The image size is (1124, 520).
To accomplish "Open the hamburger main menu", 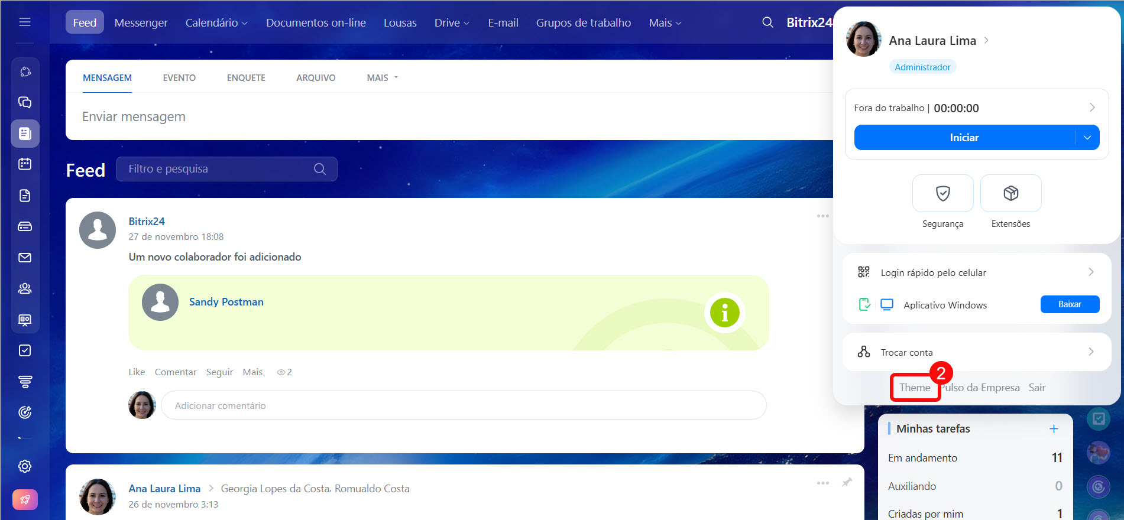I will click(x=25, y=22).
